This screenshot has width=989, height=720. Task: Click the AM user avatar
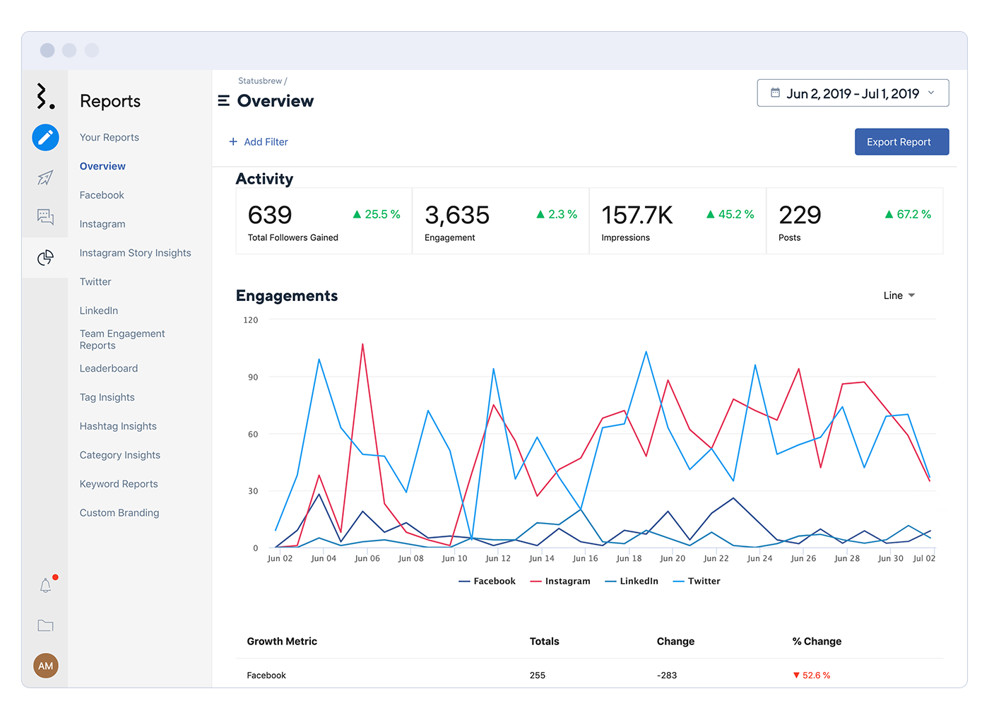pyautogui.click(x=46, y=666)
